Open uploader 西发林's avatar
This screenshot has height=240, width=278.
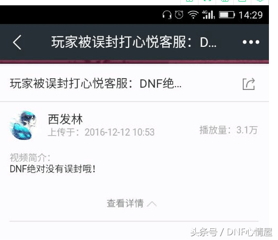[23, 125]
